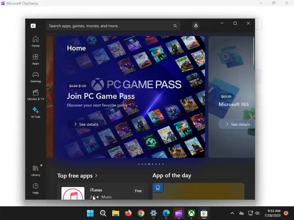Open the clock and date flyout

tap(272, 213)
